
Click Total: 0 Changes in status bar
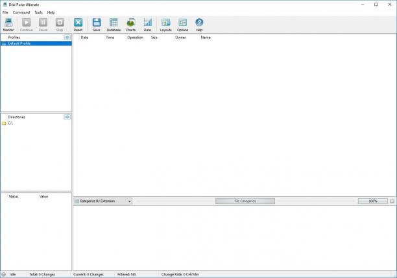click(x=42, y=274)
